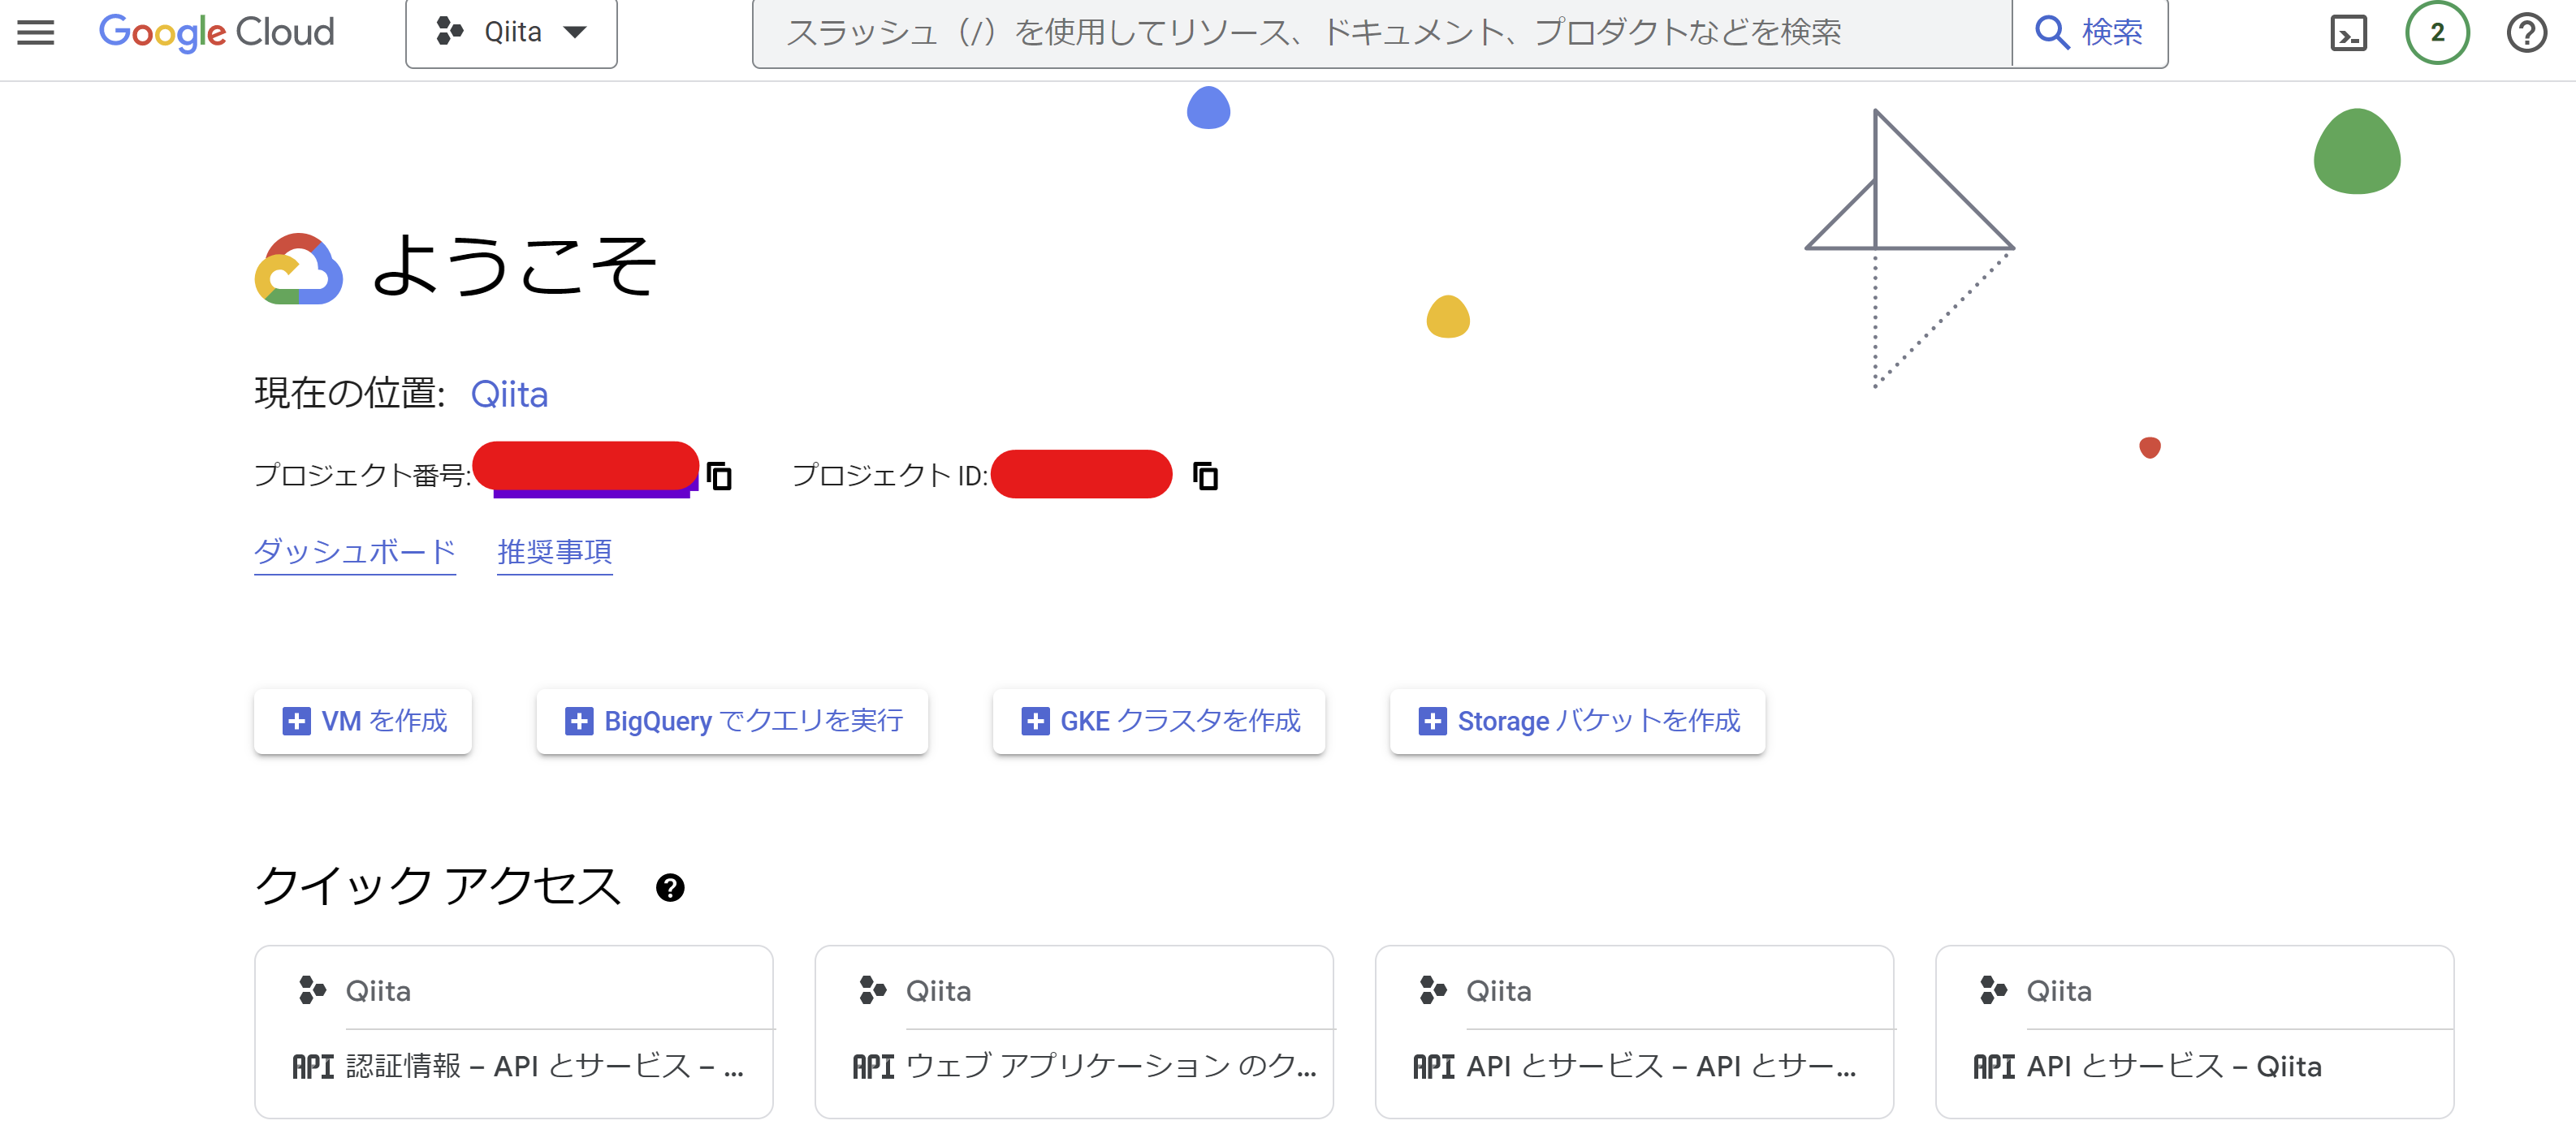
Task: Open クイック アクセス help tooltip icon
Action: 669,887
